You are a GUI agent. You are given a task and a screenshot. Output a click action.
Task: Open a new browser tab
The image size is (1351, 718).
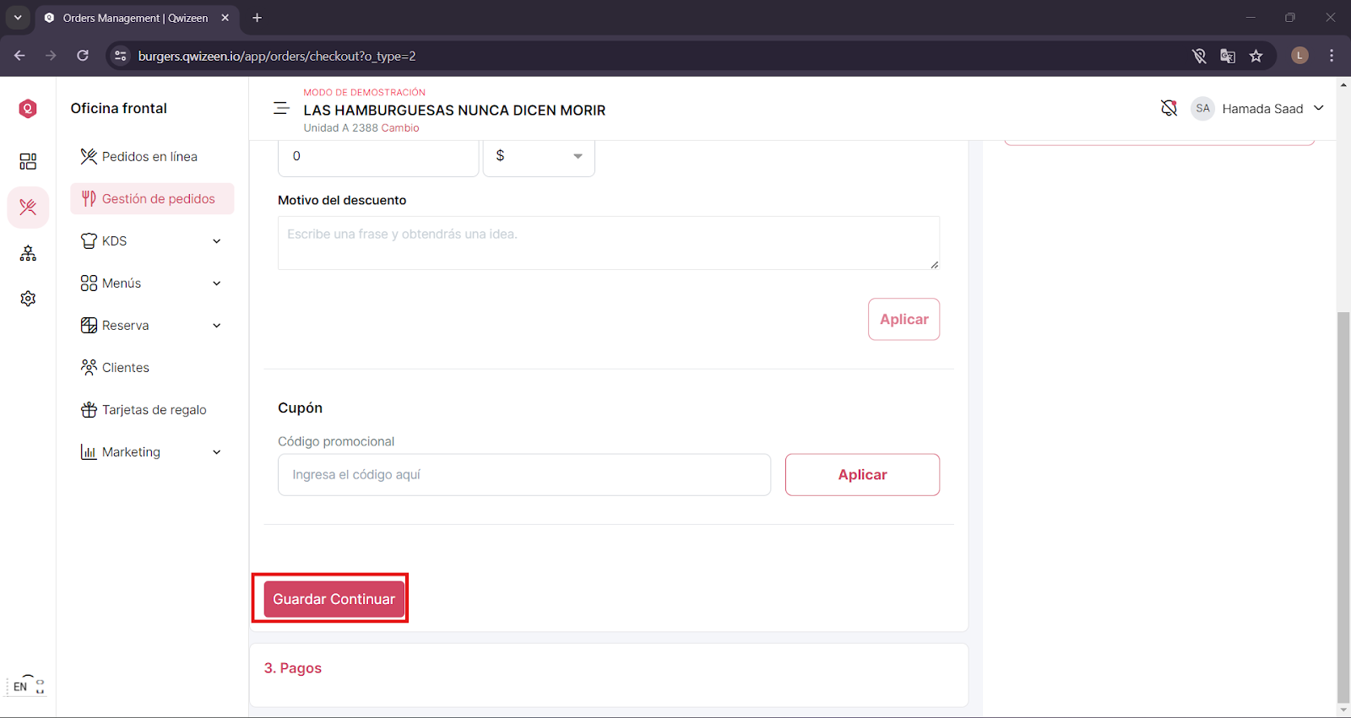[258, 18]
